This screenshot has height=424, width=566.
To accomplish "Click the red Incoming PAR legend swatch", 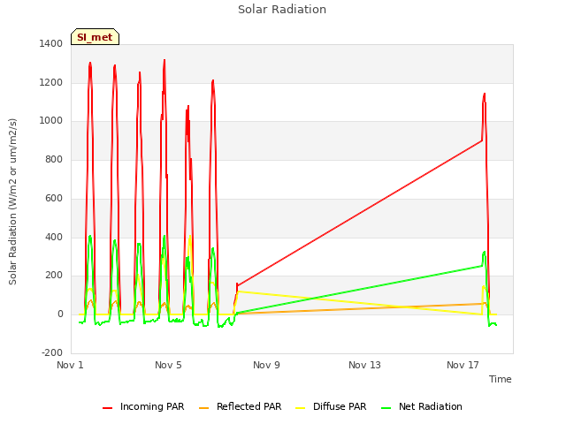I will (x=108, y=408).
